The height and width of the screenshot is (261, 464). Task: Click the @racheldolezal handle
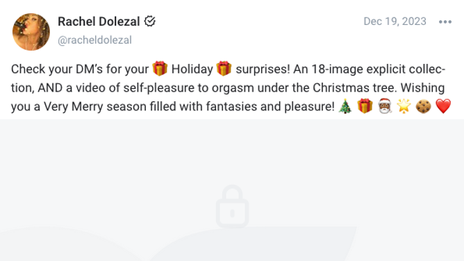pyautogui.click(x=94, y=40)
